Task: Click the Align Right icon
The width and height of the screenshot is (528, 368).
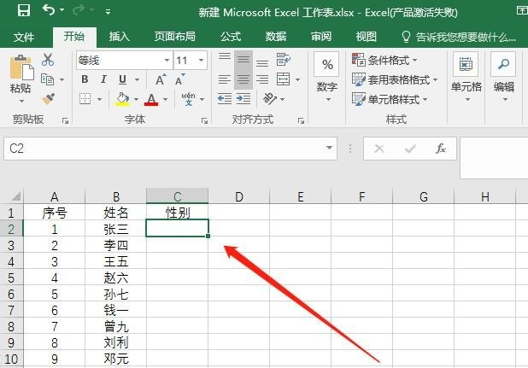Action: 262,79
